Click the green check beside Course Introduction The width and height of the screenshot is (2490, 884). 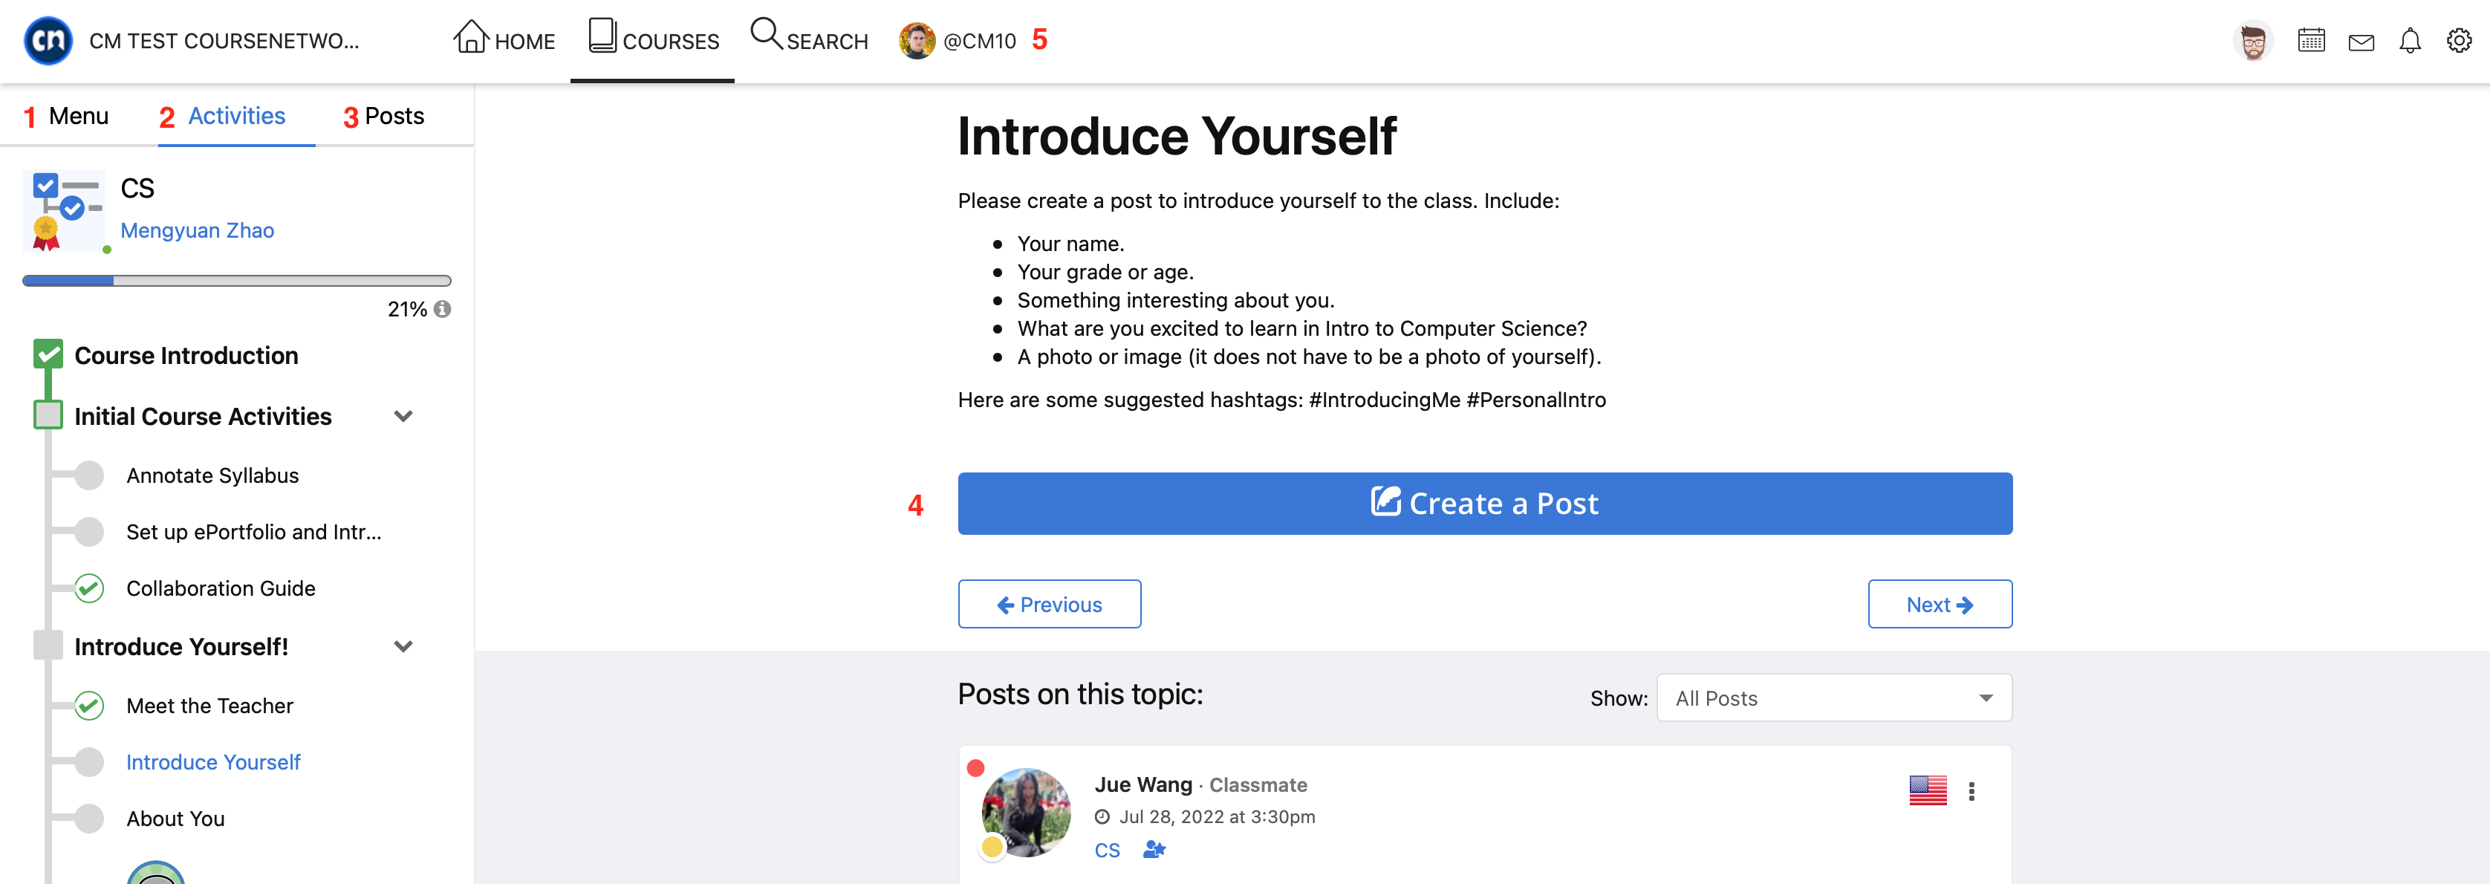(x=48, y=354)
